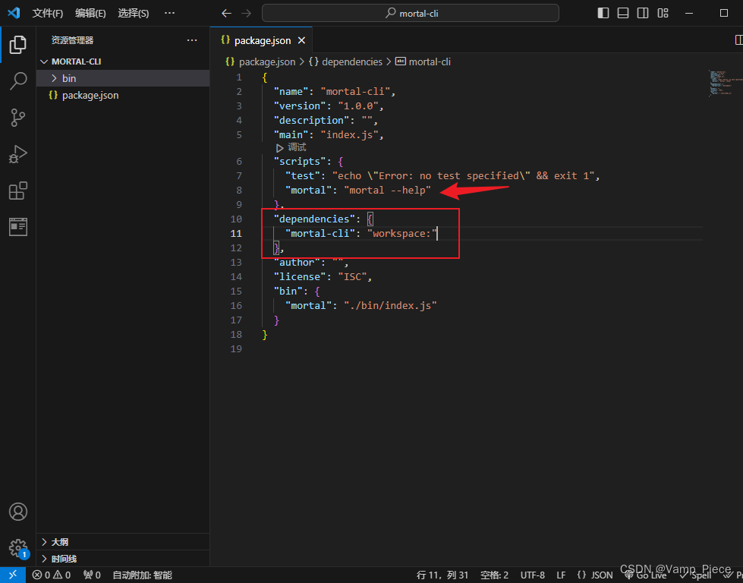Toggle bottom panel layout icon
Screen dimensions: 743x583
click(x=623, y=13)
